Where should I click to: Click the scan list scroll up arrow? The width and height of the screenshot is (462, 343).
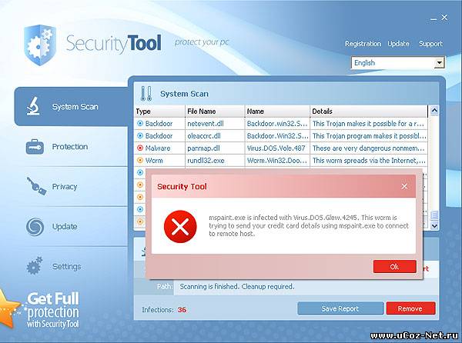[x=434, y=111]
